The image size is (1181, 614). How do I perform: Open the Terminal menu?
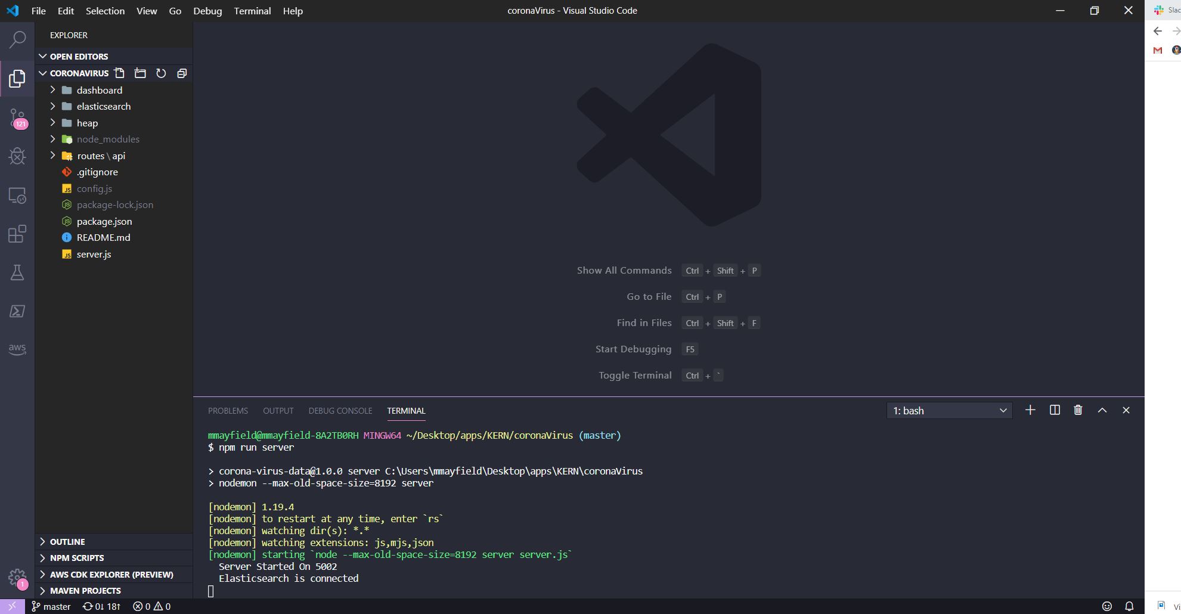pos(252,11)
